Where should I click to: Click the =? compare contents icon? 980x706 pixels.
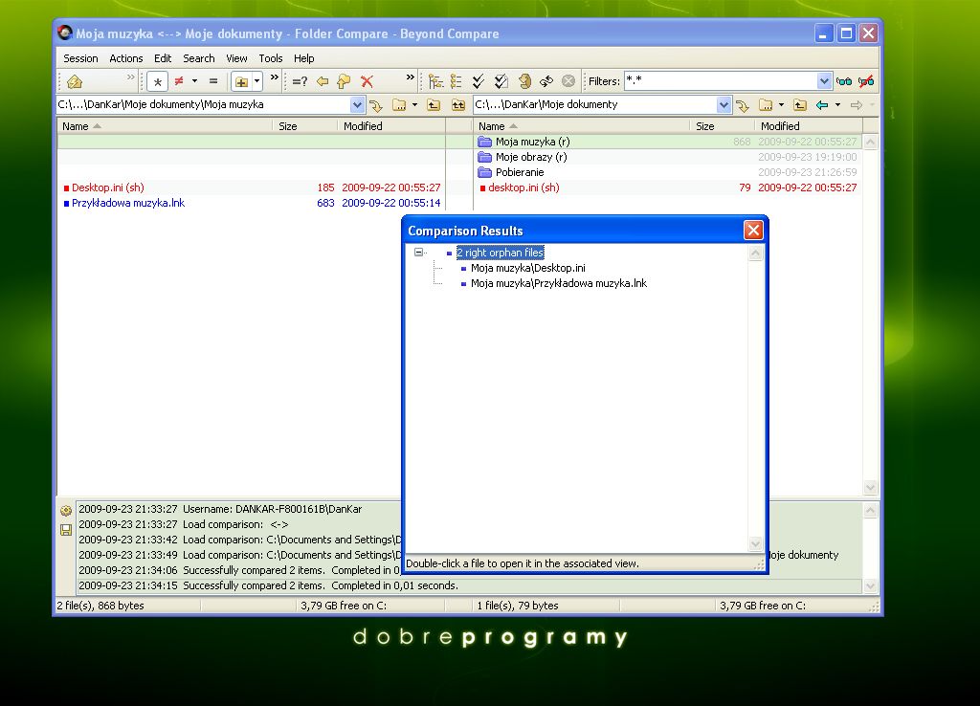(x=300, y=81)
